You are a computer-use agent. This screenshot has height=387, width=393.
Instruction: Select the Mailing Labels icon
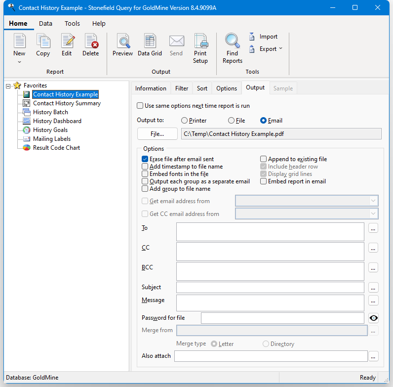coord(27,139)
